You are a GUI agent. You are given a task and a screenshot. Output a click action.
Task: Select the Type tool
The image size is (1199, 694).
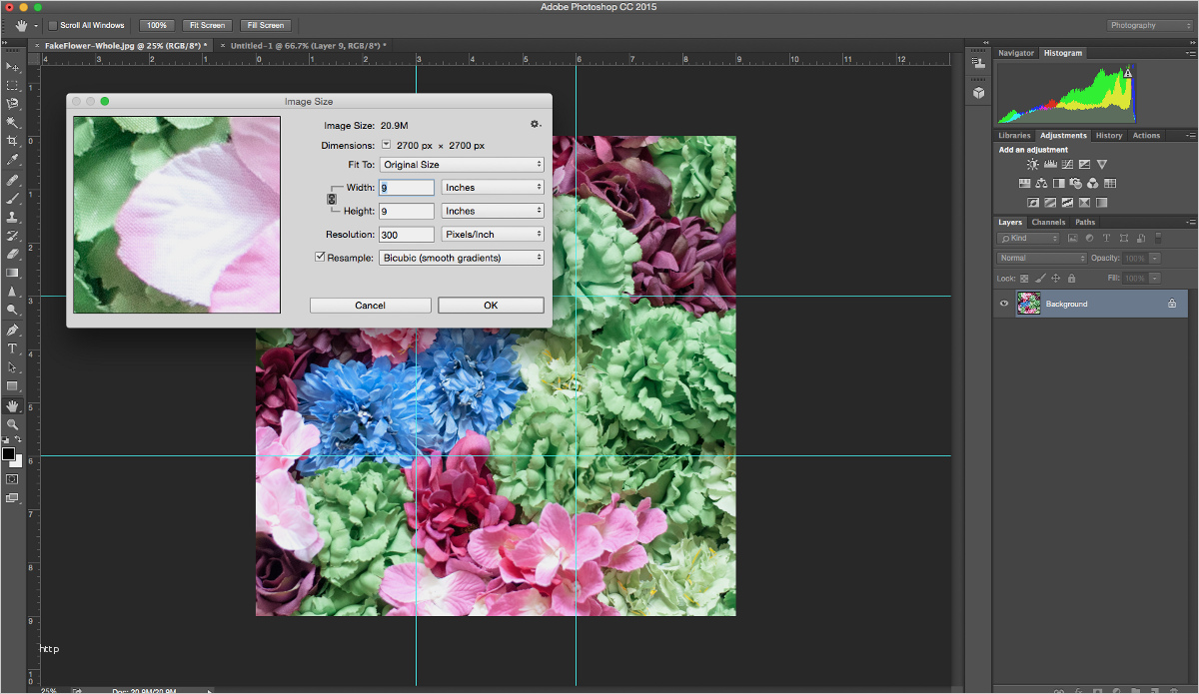point(13,348)
